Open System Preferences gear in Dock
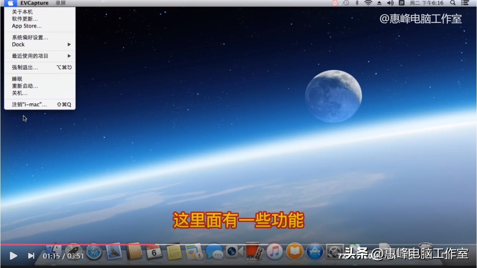This screenshot has height=268, width=477. point(335,252)
